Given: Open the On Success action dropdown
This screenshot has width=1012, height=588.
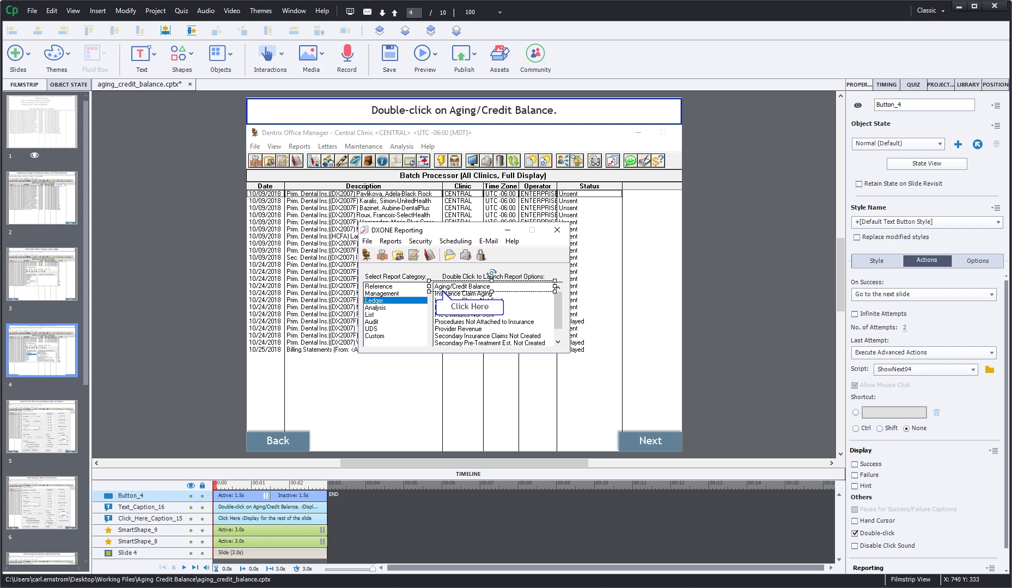Looking at the screenshot, I should (x=924, y=295).
